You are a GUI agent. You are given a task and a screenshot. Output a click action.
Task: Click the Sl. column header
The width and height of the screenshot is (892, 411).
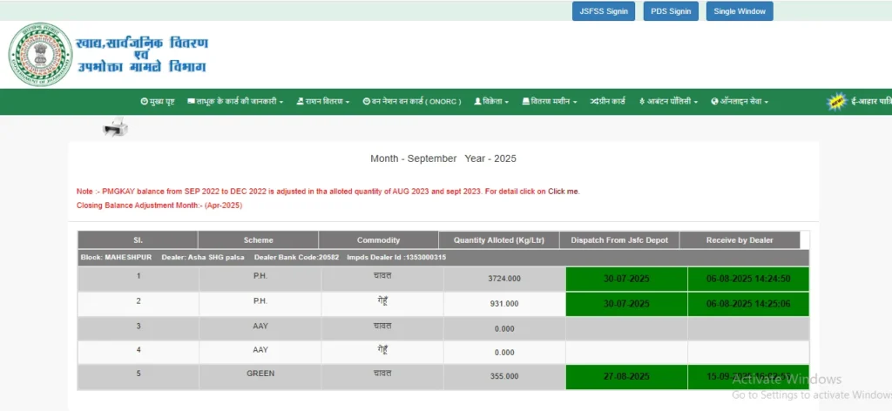click(x=138, y=239)
